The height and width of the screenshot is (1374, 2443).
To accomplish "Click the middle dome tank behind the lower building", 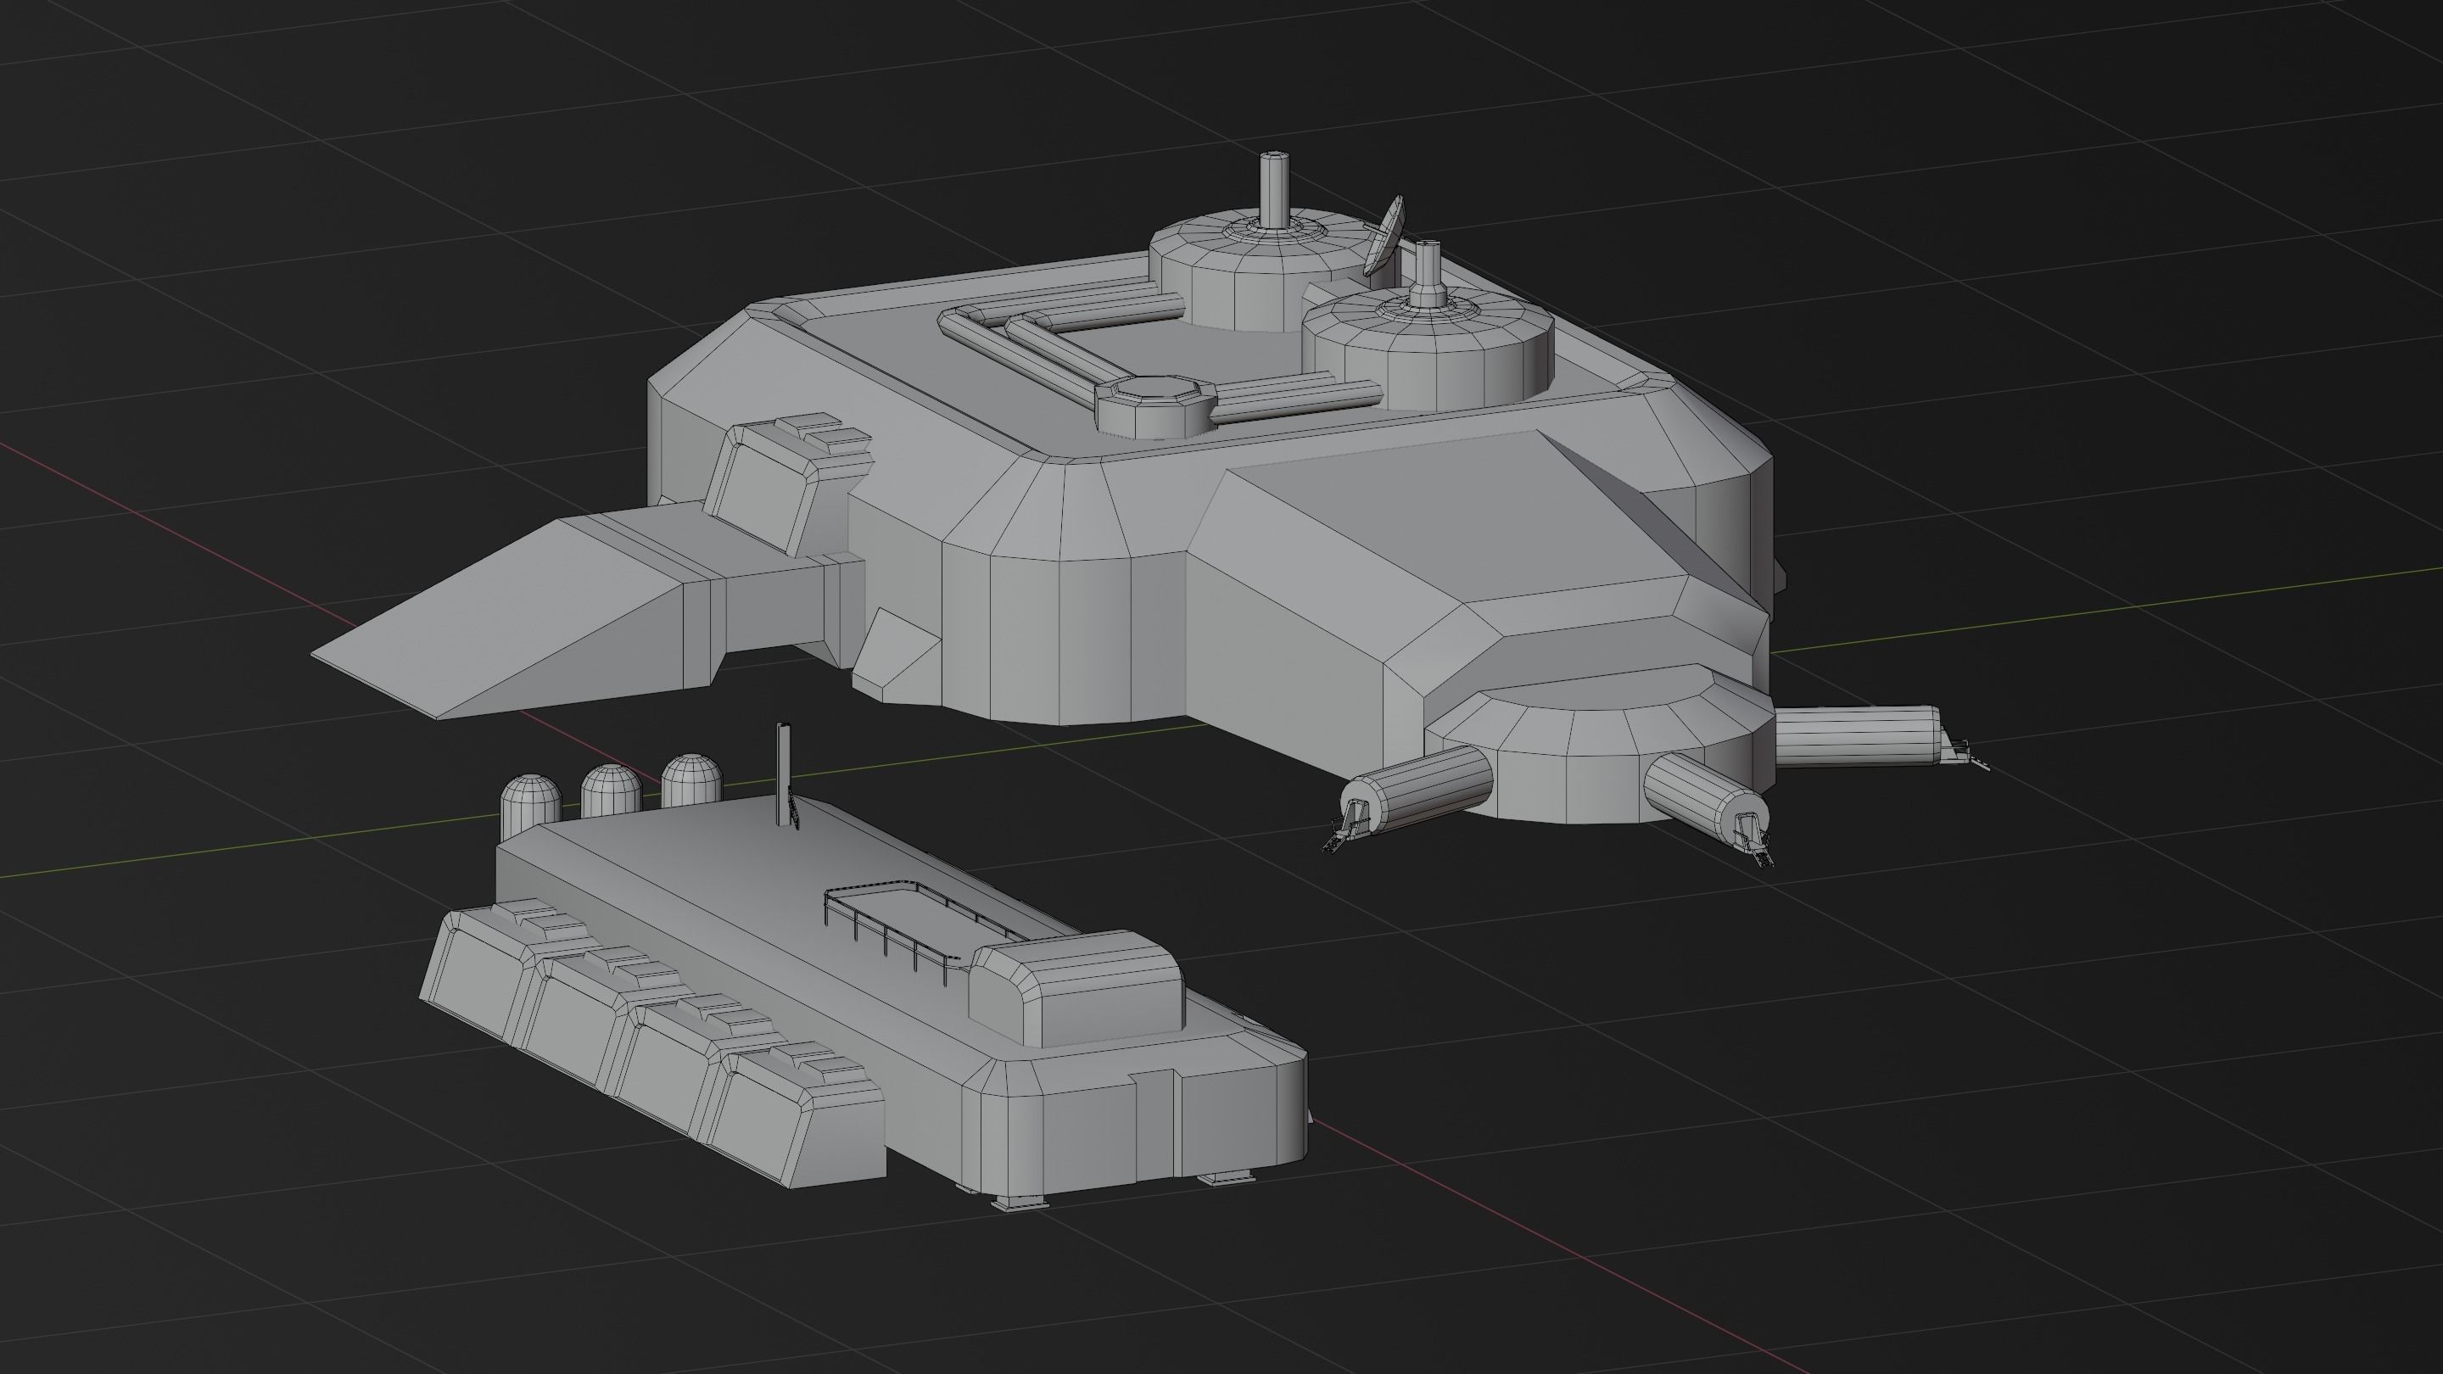I will (x=612, y=790).
